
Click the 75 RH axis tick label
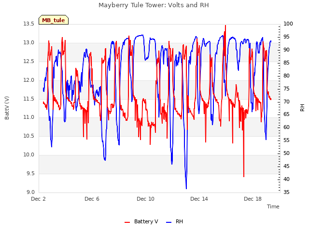[x=286, y=89]
